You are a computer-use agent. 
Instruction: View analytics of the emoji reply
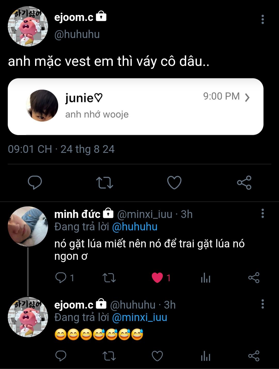click(x=205, y=357)
